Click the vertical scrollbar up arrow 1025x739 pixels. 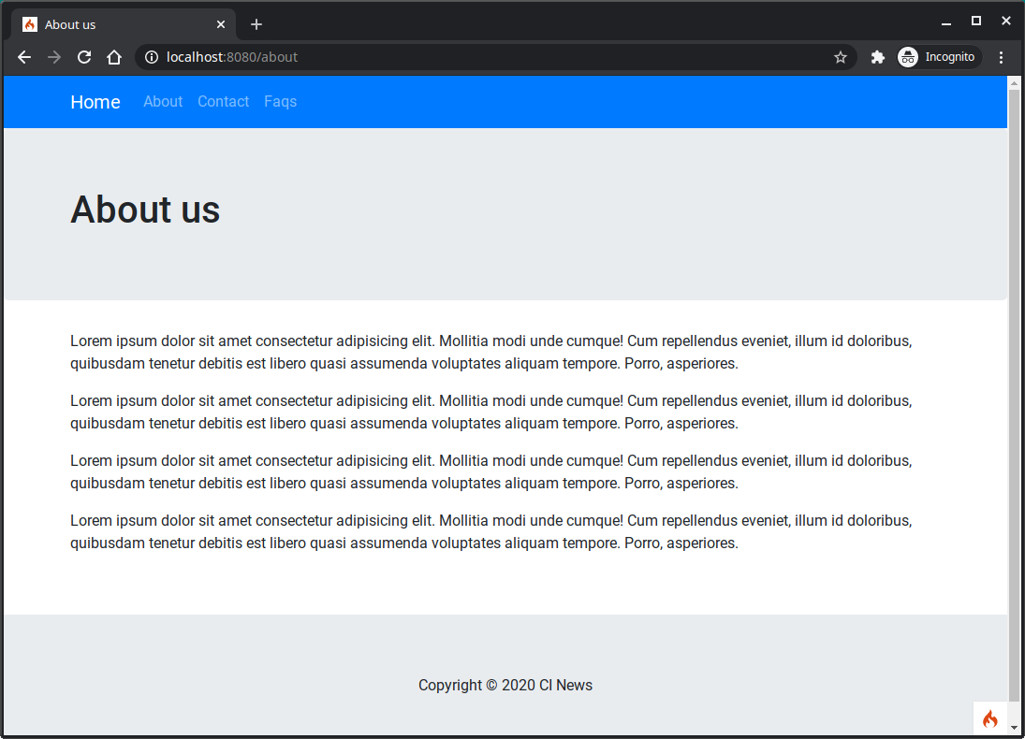pos(1014,83)
